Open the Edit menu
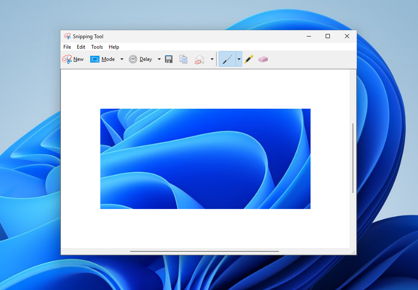This screenshot has width=418, height=290. pyautogui.click(x=81, y=47)
